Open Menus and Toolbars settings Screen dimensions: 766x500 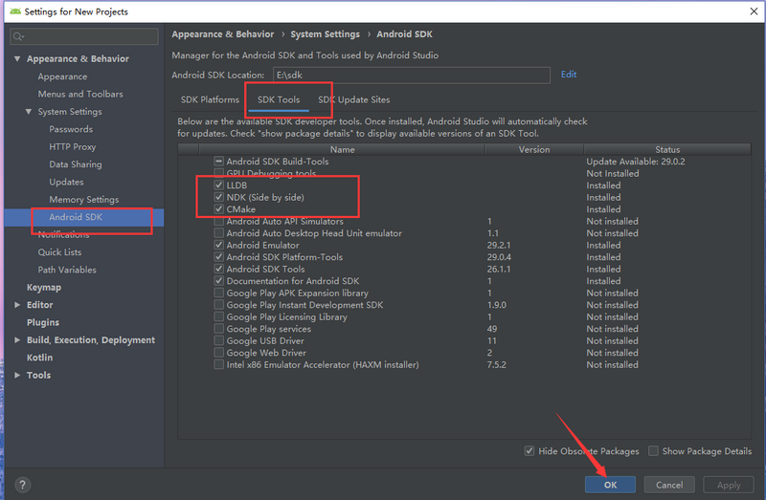click(80, 94)
